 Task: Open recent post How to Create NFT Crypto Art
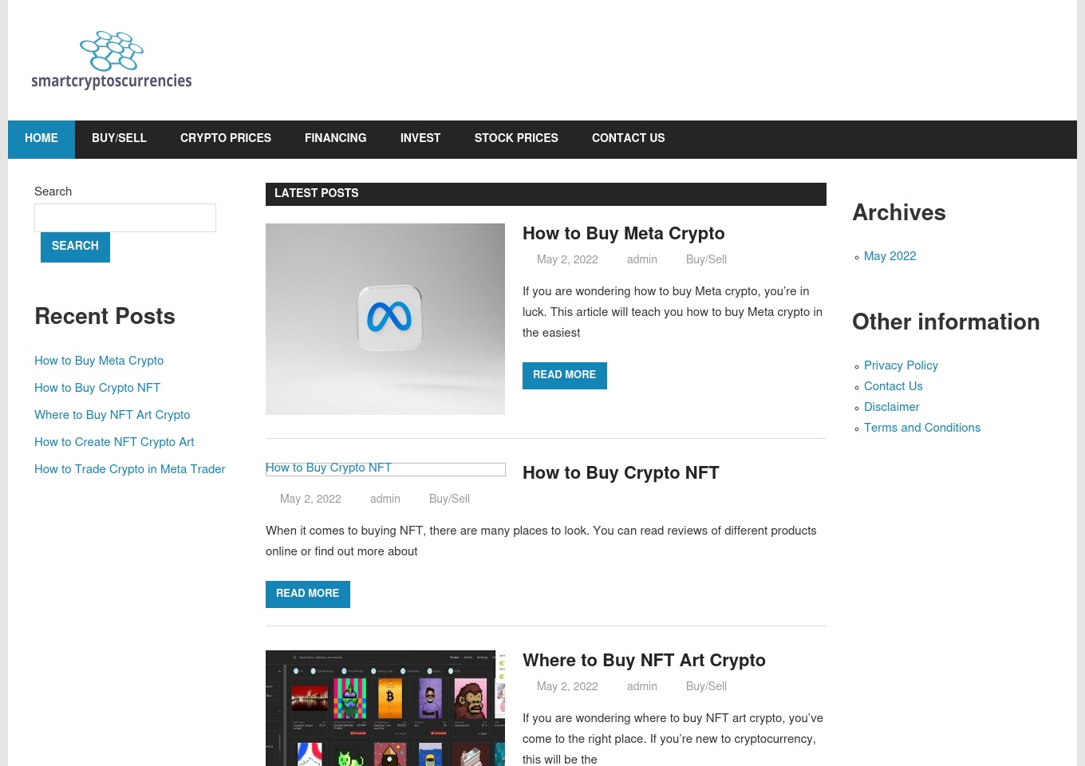point(114,443)
